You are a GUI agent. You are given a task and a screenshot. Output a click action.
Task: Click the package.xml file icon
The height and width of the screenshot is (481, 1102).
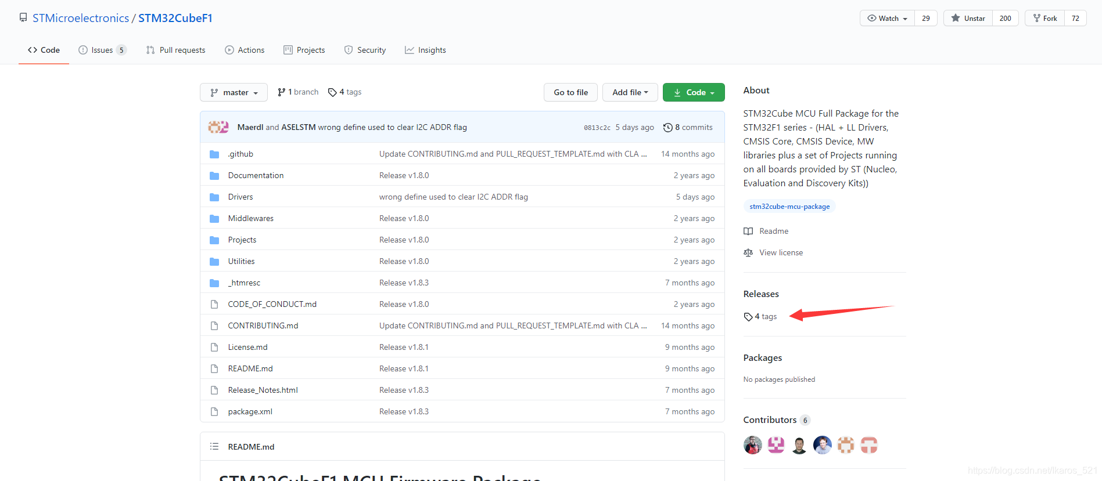[214, 412]
